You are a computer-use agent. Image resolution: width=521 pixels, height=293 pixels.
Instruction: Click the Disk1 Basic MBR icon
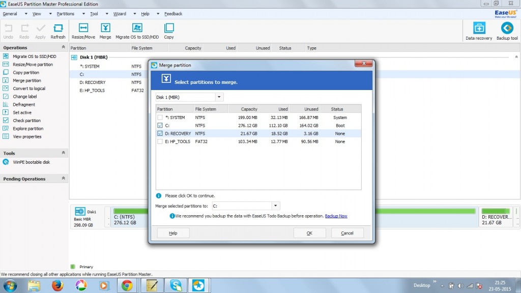click(x=80, y=211)
